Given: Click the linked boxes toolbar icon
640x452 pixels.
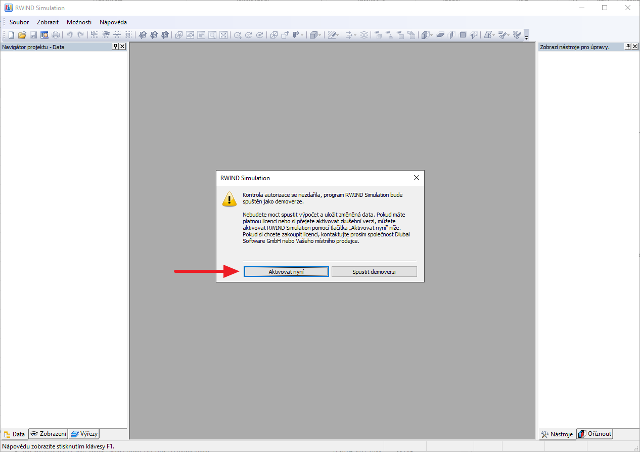Looking at the screenshot, I should pos(285,35).
